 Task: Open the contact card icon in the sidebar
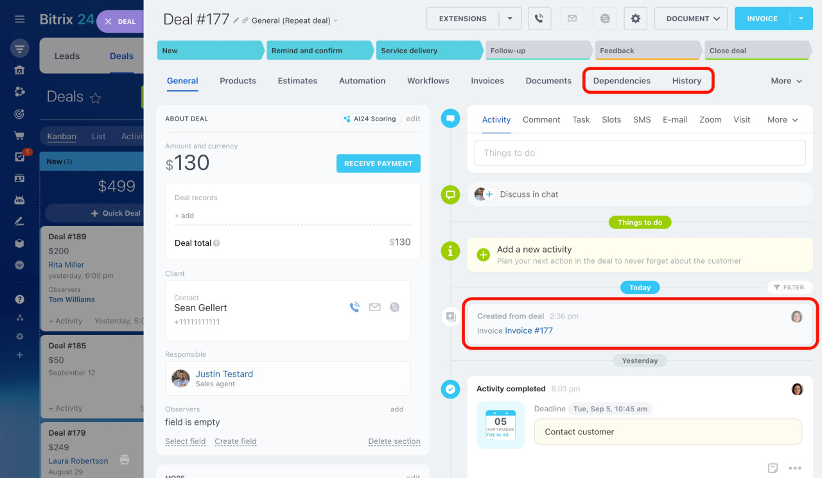coord(20,178)
